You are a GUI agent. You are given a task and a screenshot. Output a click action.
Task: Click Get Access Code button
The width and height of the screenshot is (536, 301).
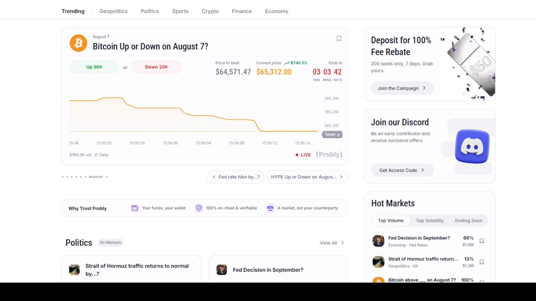coord(402,170)
